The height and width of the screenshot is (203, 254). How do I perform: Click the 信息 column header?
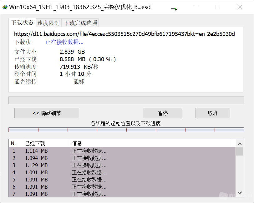pos(151,143)
